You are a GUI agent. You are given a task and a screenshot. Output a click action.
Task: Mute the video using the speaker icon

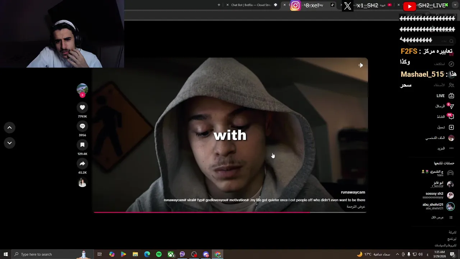point(360,65)
